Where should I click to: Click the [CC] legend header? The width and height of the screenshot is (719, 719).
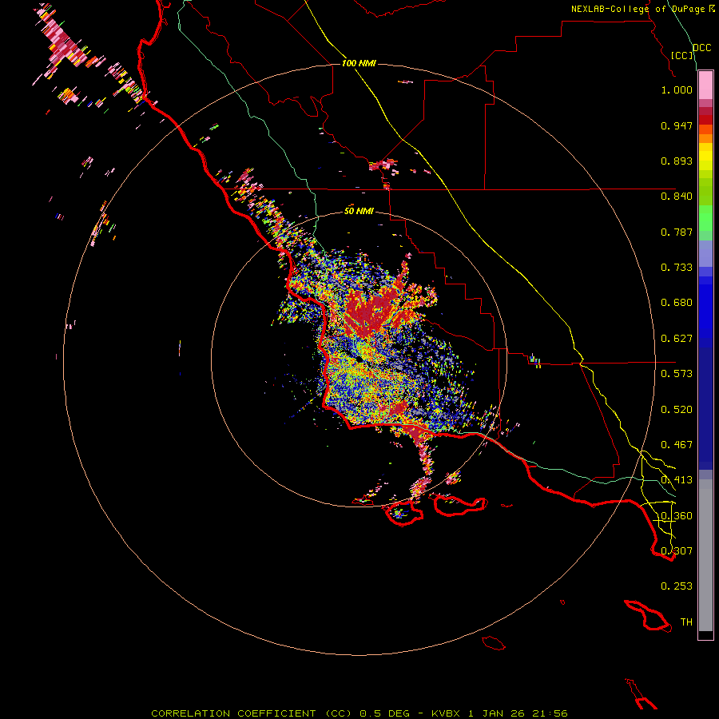pos(682,55)
